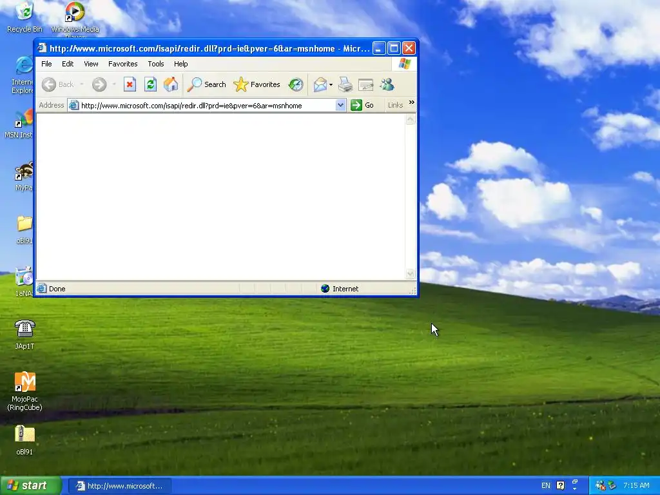Select the microsoft.com taskbar button

click(x=120, y=486)
